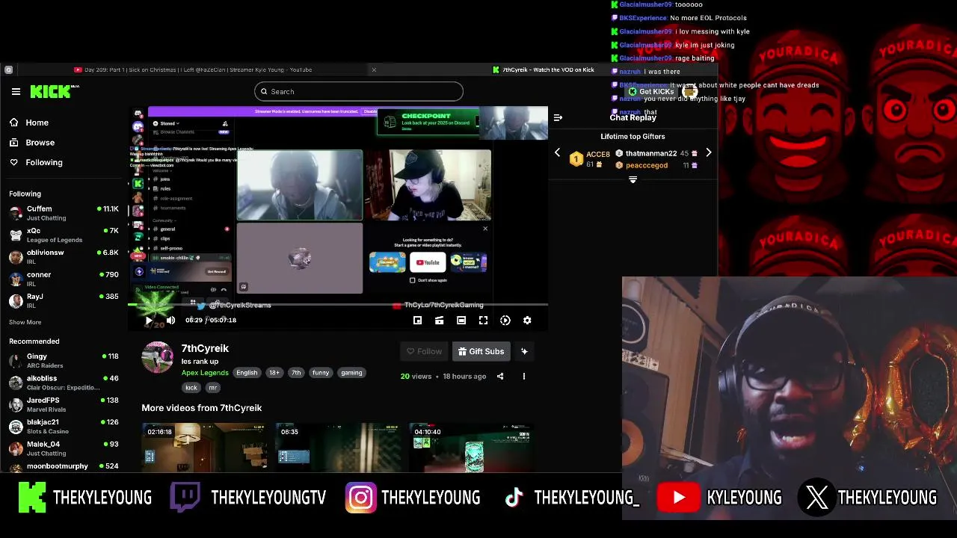The width and height of the screenshot is (957, 538).
Task: Play the 7thCyreik VOD
Action: pyautogui.click(x=149, y=320)
